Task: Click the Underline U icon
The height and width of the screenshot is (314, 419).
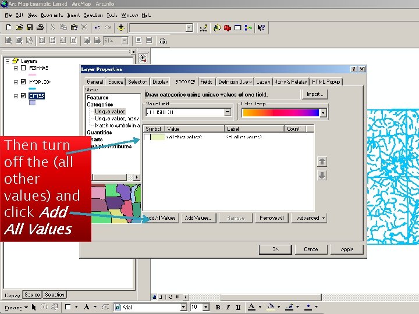Action: (x=238, y=307)
